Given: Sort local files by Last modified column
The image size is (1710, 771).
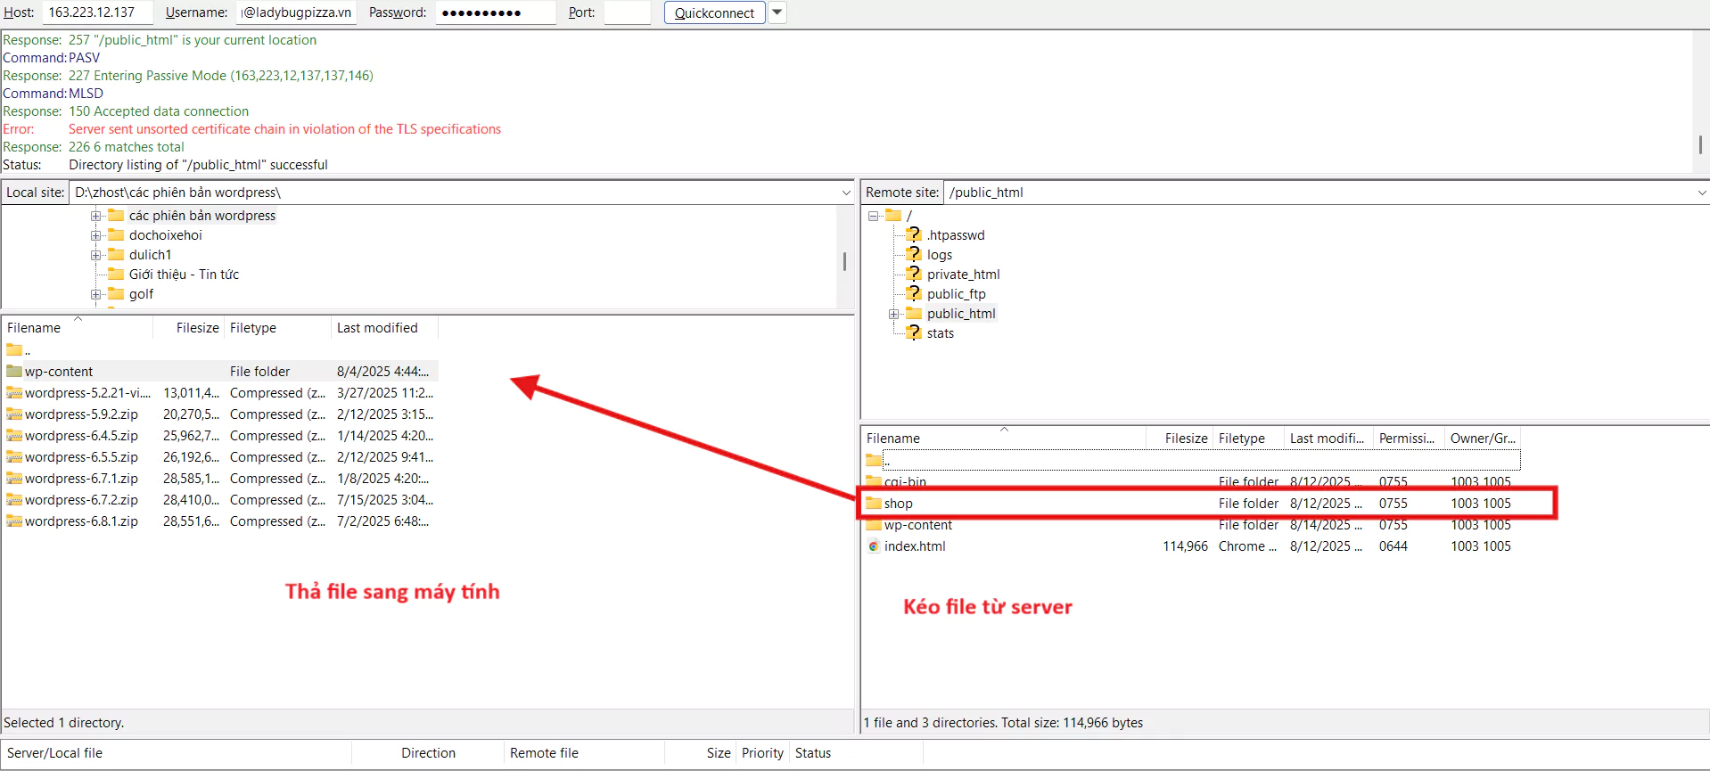Looking at the screenshot, I should [x=384, y=327].
